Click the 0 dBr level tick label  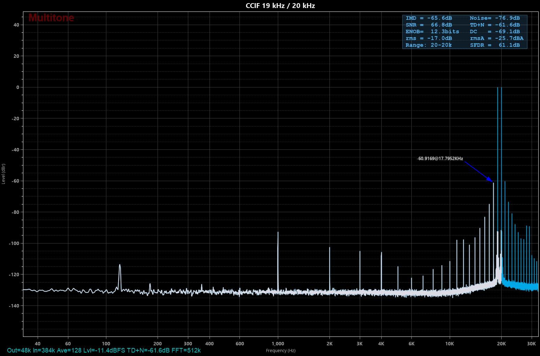point(18,87)
